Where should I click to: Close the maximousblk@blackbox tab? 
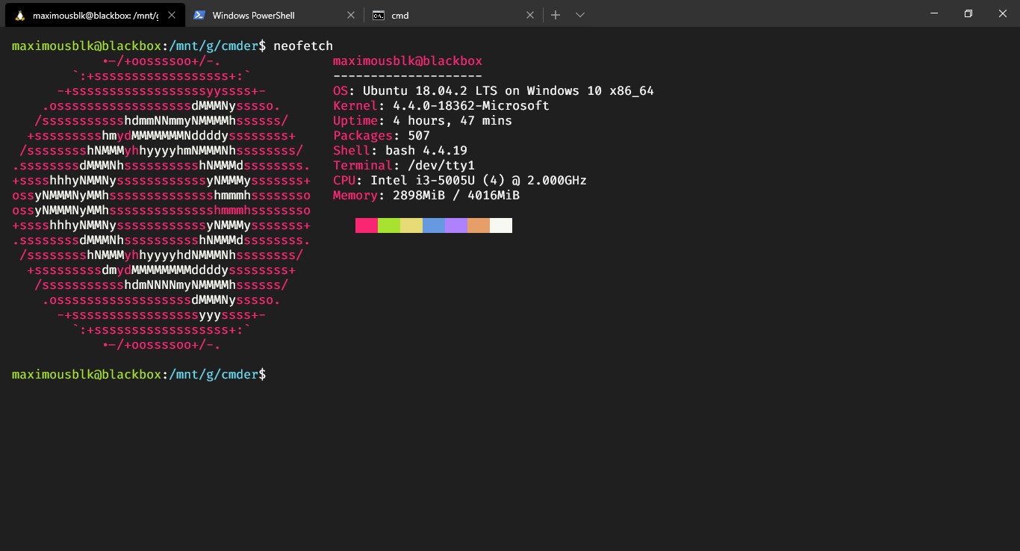click(x=172, y=15)
